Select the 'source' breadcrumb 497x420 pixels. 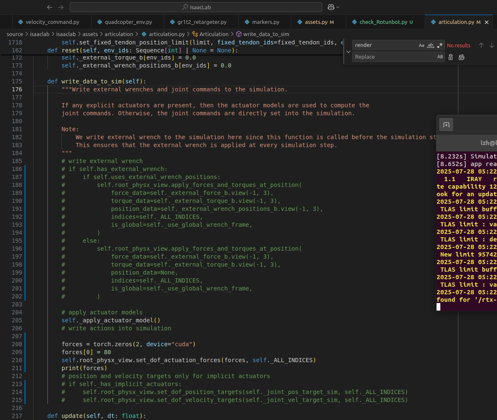coord(15,34)
